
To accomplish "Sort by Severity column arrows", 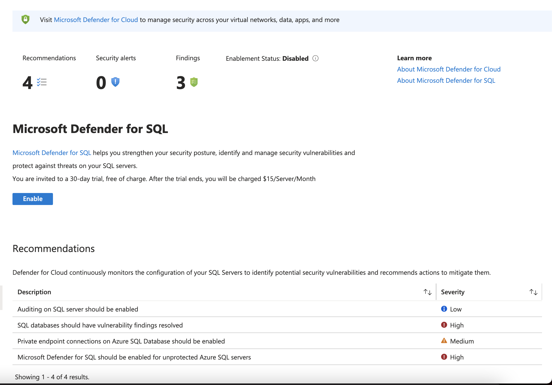I will (x=533, y=292).
